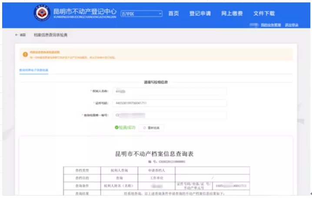The image size is (312, 198).
Task: Click the 权利人名称 input field
Action: click(x=169, y=91)
